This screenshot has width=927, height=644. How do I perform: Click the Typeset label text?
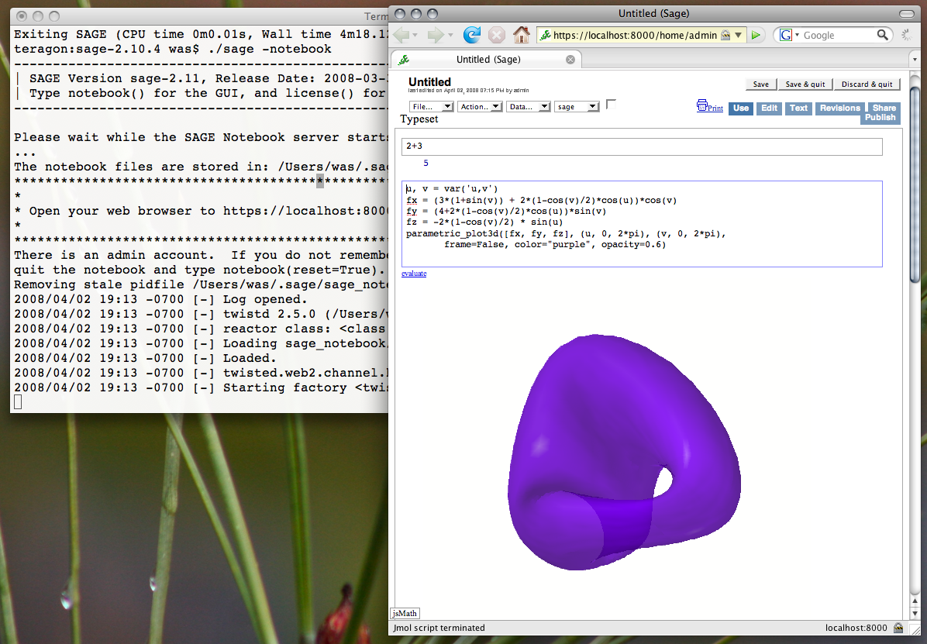coord(419,119)
